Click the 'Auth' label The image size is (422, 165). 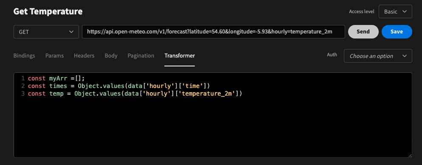pos(332,55)
